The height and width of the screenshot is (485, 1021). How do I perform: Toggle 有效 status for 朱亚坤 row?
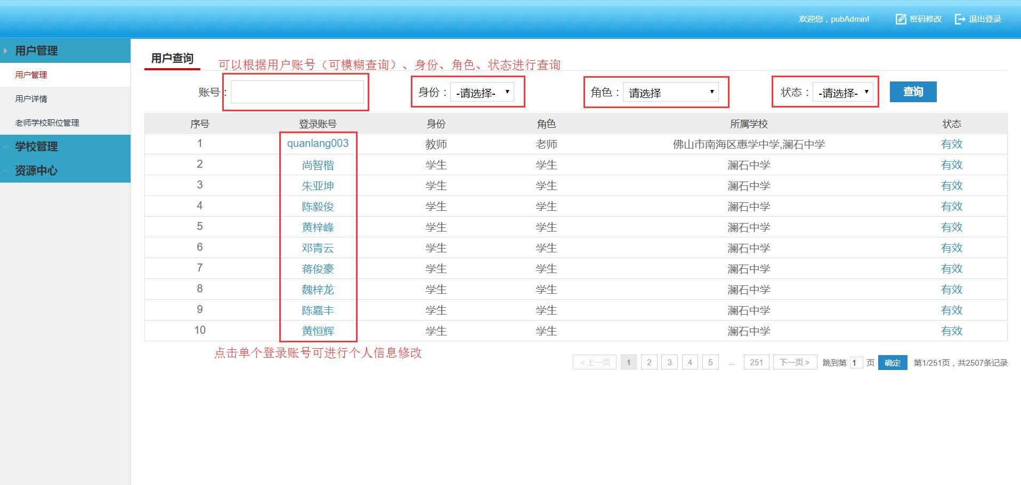pos(951,186)
